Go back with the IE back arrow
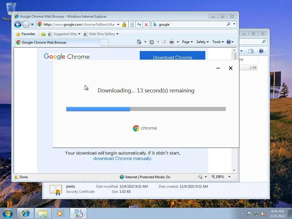The image size is (292, 219). click(18, 25)
